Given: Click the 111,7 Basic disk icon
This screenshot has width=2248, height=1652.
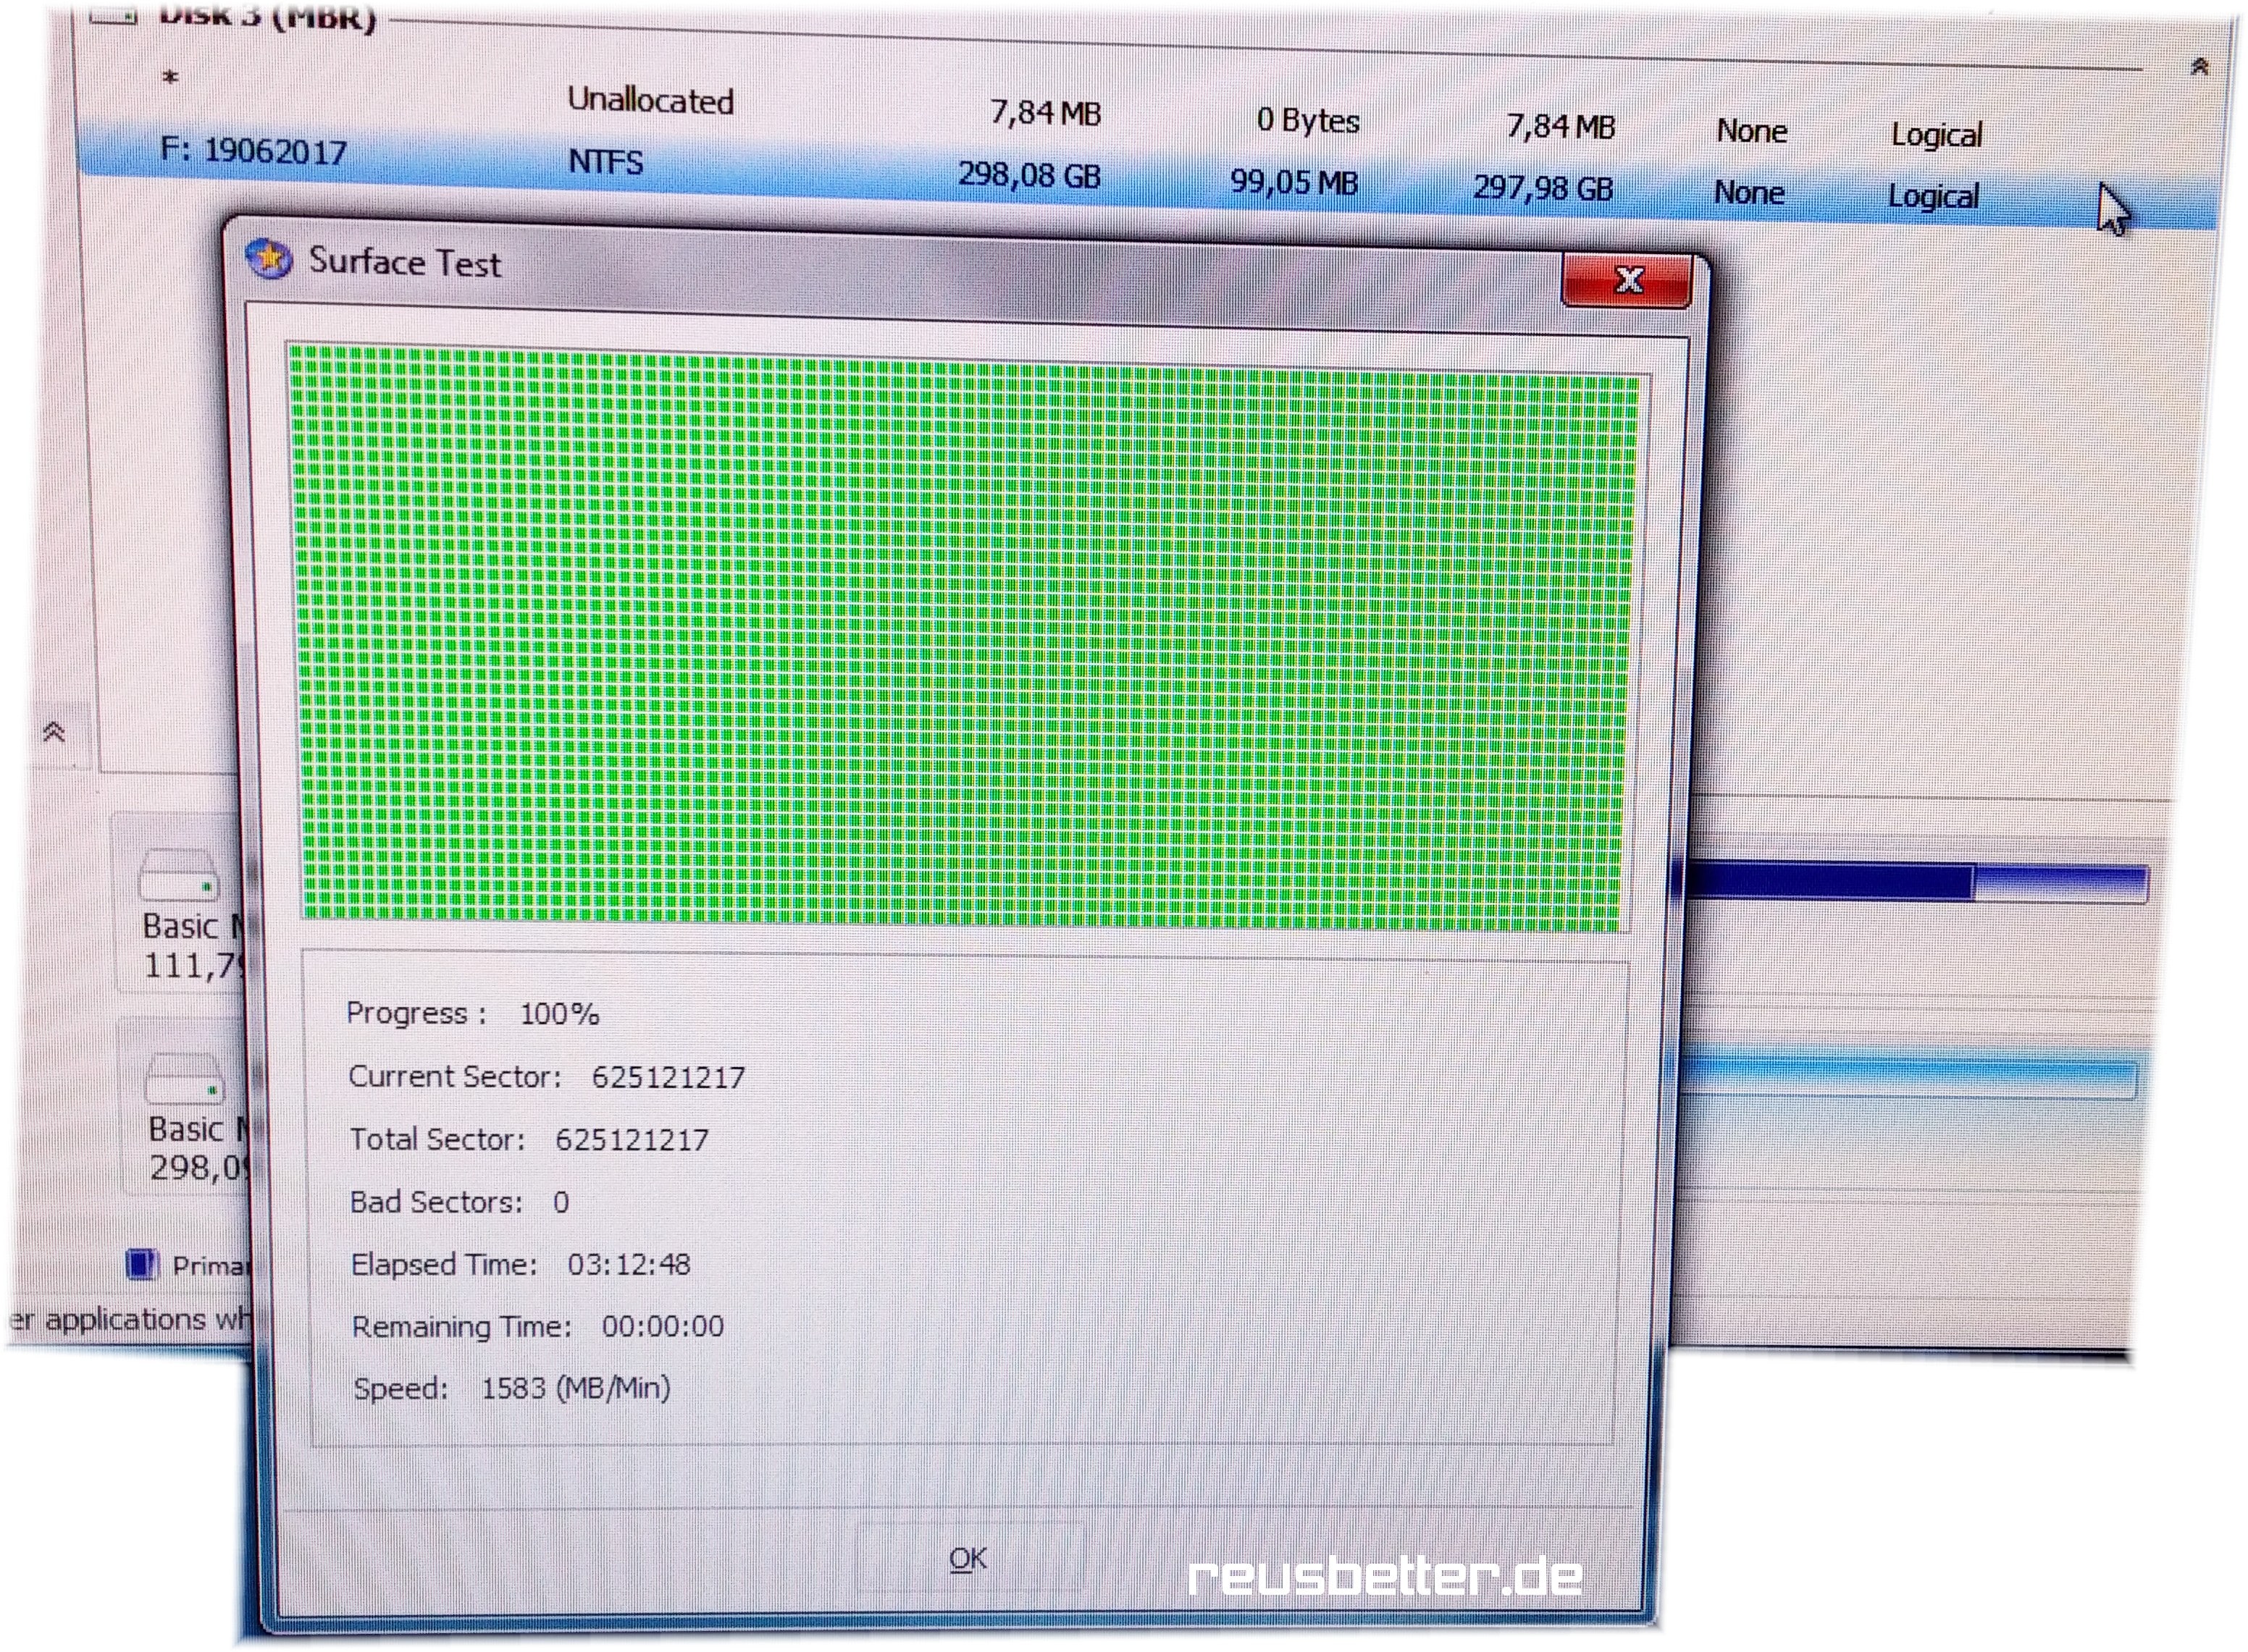Looking at the screenshot, I should pyautogui.click(x=179, y=875).
